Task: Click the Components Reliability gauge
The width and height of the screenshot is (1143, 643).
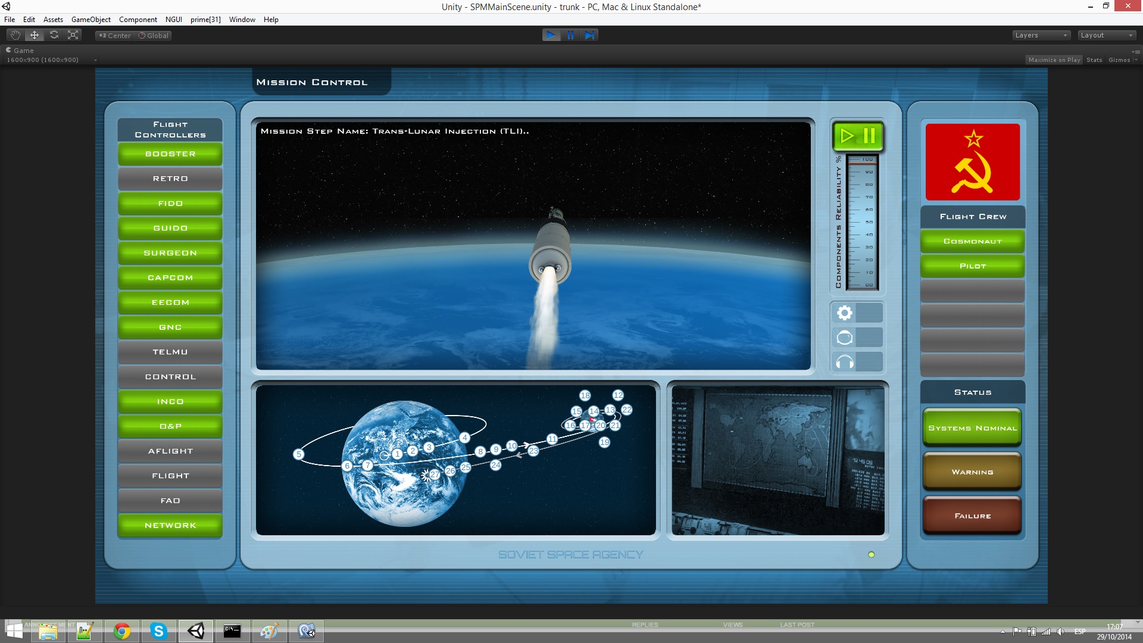Action: click(x=861, y=222)
